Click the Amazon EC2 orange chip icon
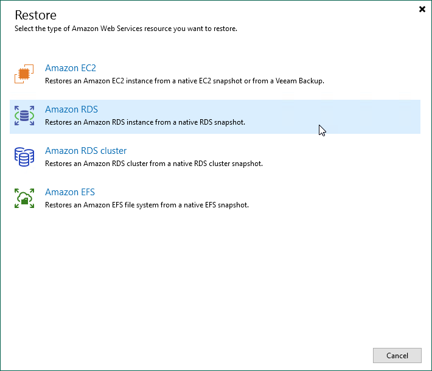The width and height of the screenshot is (432, 371). [24, 74]
